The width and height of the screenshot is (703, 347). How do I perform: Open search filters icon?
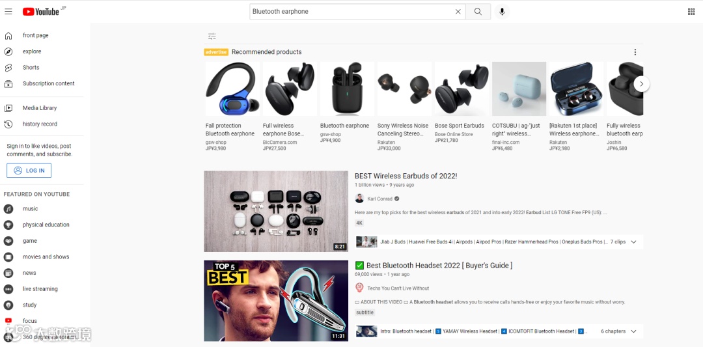pos(212,36)
